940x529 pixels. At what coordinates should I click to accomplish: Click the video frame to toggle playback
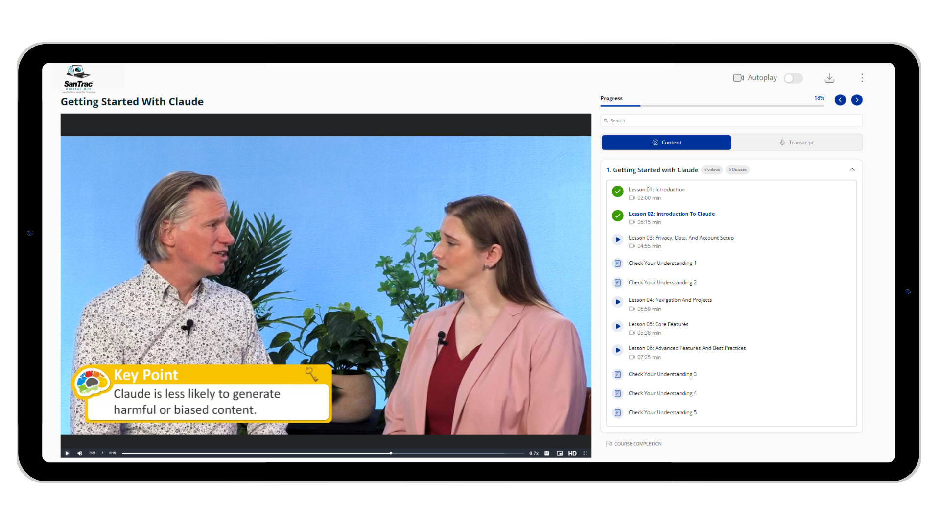coord(326,285)
